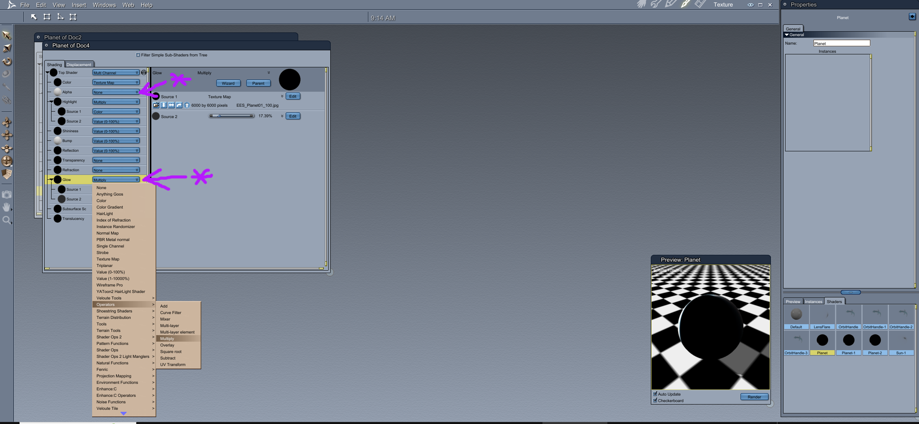This screenshot has width=919, height=424.
Task: Collapse the Glow tree node triangle
Action: tap(52, 179)
